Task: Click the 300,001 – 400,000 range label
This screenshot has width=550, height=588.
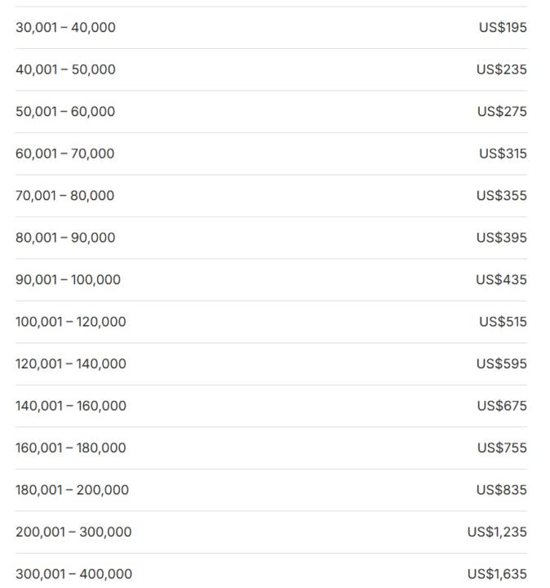Action: pos(73,574)
